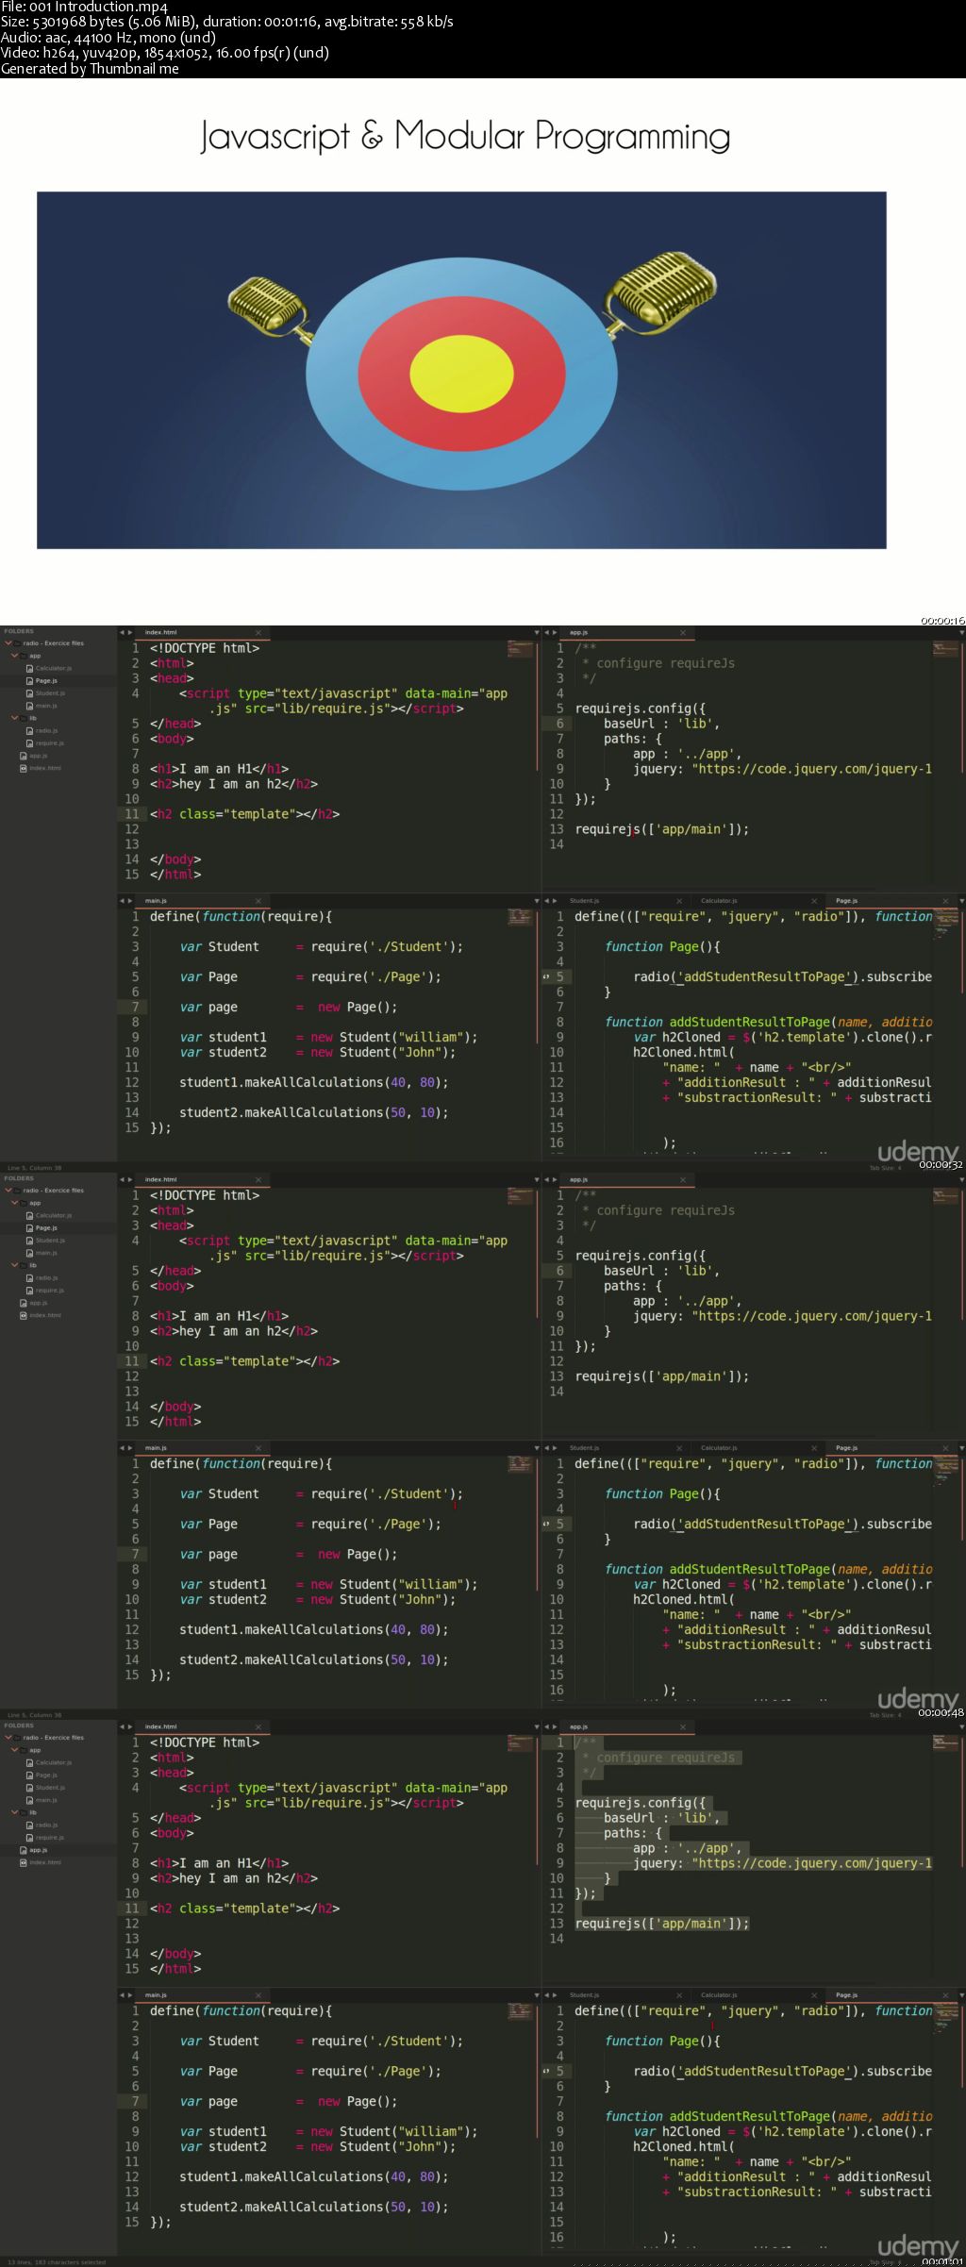Image resolution: width=966 pixels, height=2267 pixels.
Task: Close the main.js tab in 00:00:32 frame
Action: [258, 902]
